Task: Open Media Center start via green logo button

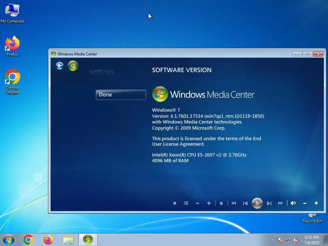Action: 73,66
